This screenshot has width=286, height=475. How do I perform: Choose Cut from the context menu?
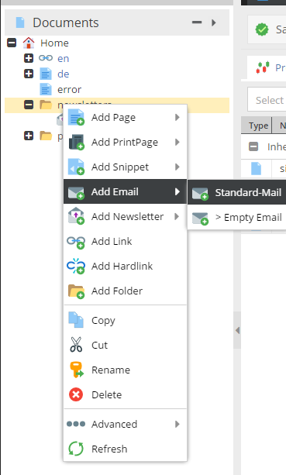[125, 345]
